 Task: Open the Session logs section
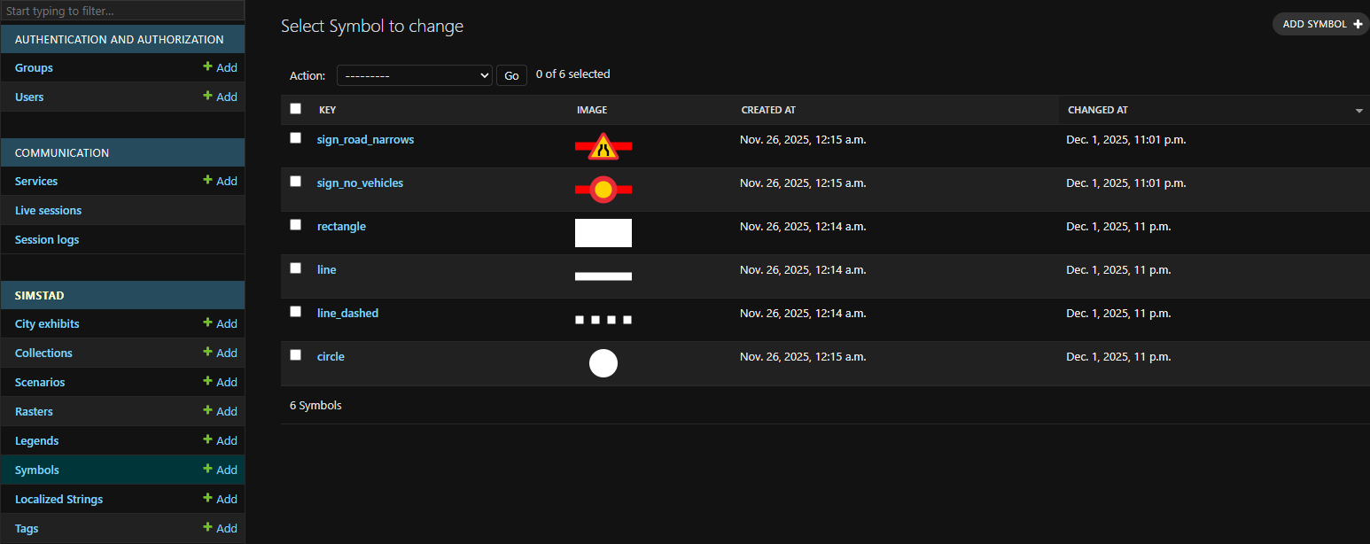coord(47,239)
